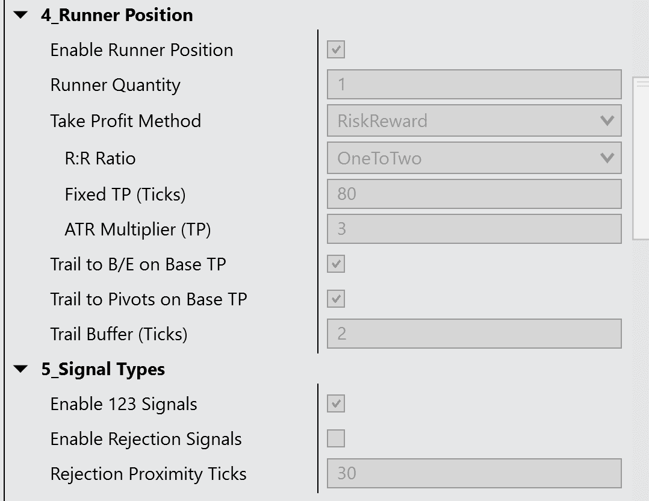The width and height of the screenshot is (649, 501).
Task: Click the Fixed TP (Ticks) field
Action: point(474,194)
